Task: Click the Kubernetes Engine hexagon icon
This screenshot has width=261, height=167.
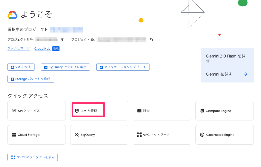Action: (x=202, y=135)
